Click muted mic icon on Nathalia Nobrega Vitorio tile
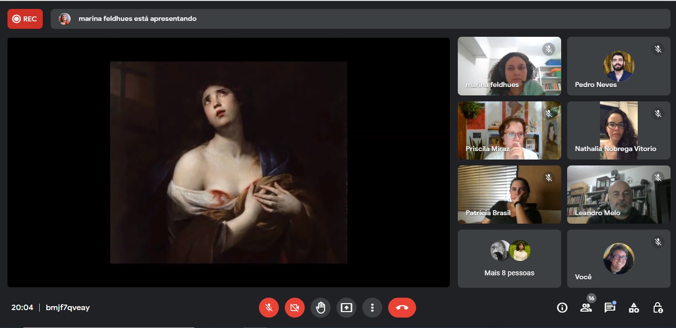 [658, 114]
